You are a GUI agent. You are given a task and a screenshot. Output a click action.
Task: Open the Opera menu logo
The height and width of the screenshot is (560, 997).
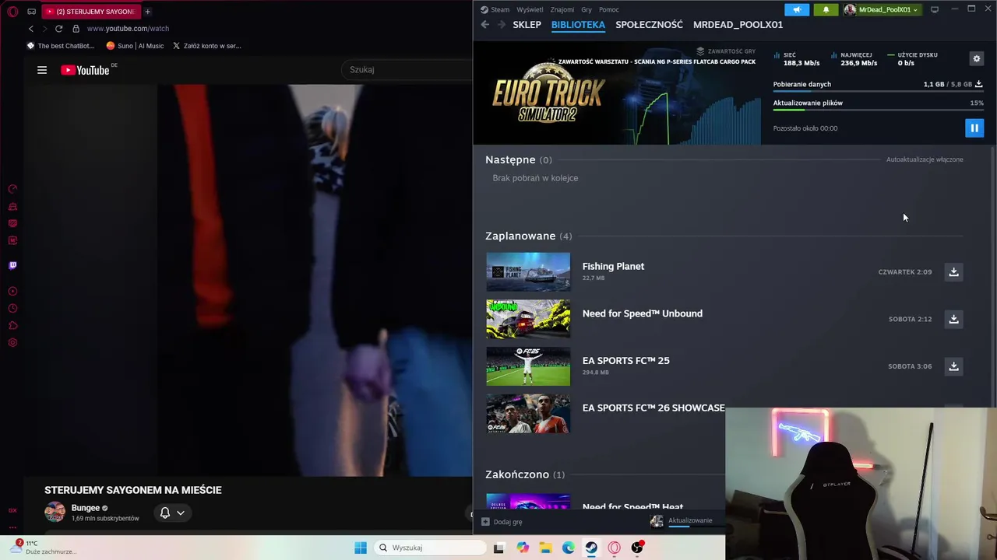coord(12,12)
